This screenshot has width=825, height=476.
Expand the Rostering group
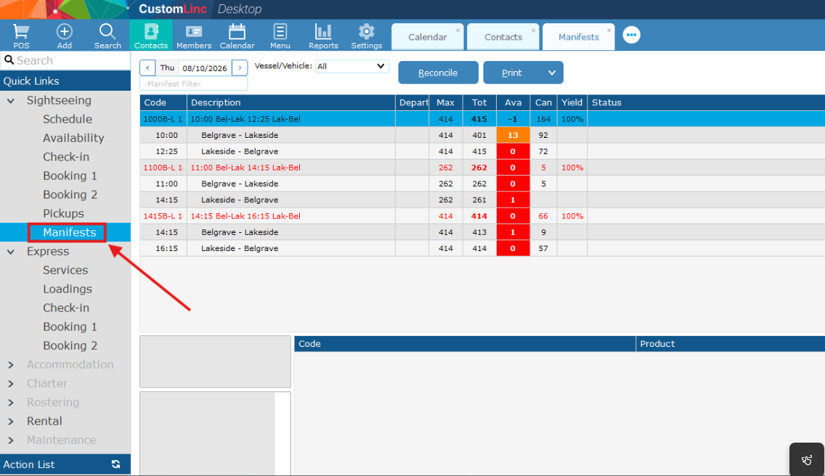coord(10,403)
